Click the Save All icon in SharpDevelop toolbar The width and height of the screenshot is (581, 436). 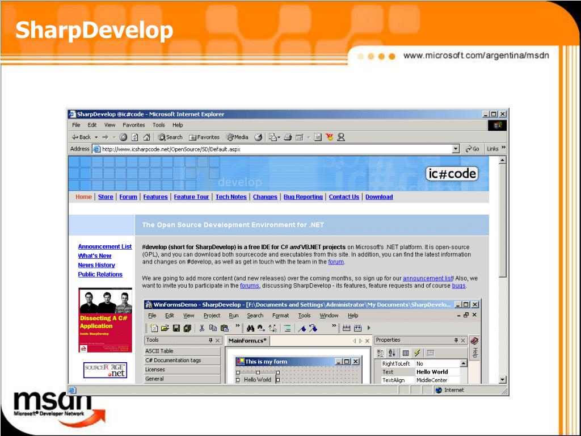pyautogui.click(x=187, y=328)
